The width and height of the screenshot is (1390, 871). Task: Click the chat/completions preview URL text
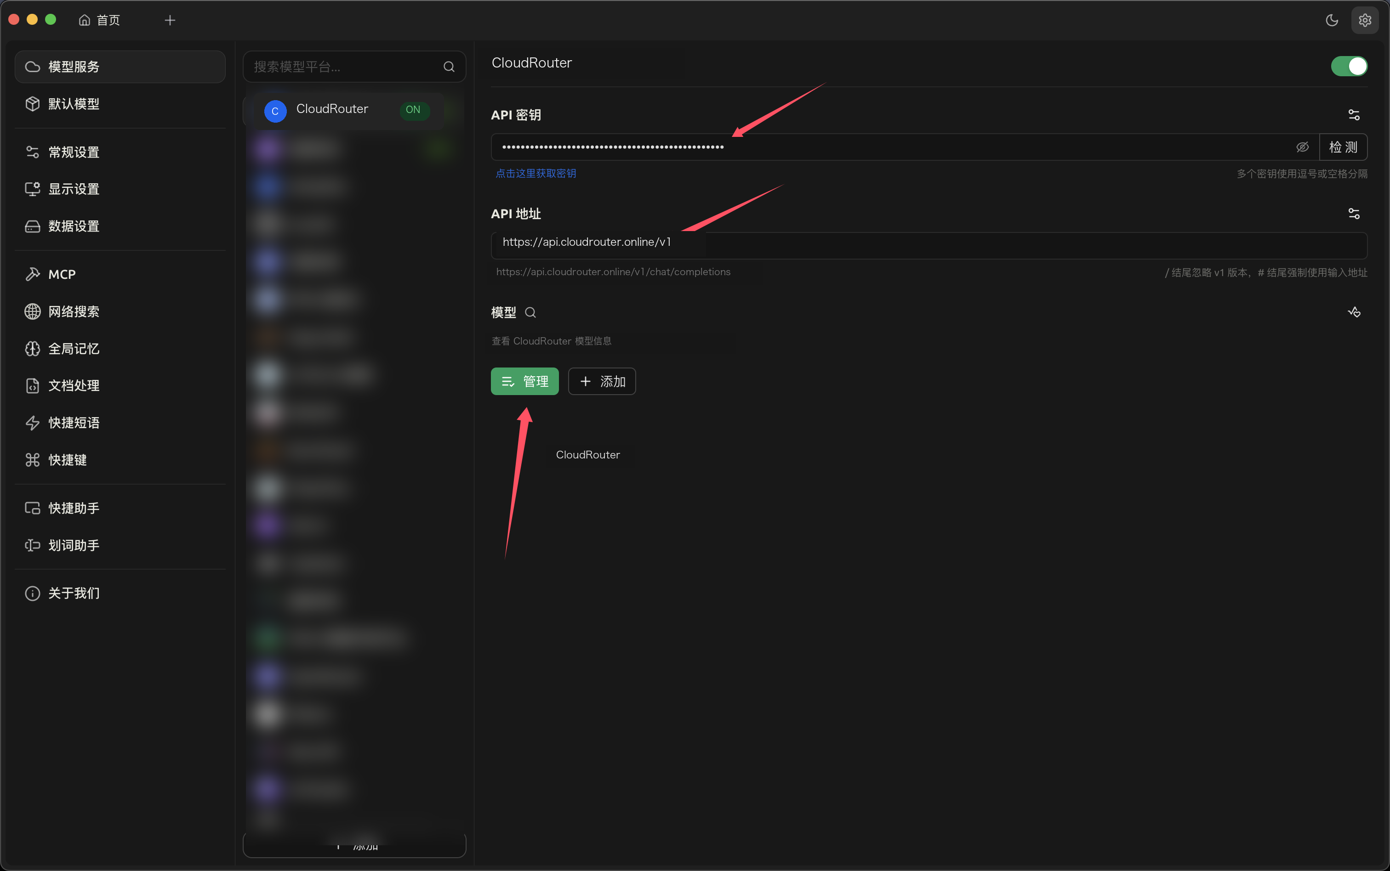coord(613,272)
